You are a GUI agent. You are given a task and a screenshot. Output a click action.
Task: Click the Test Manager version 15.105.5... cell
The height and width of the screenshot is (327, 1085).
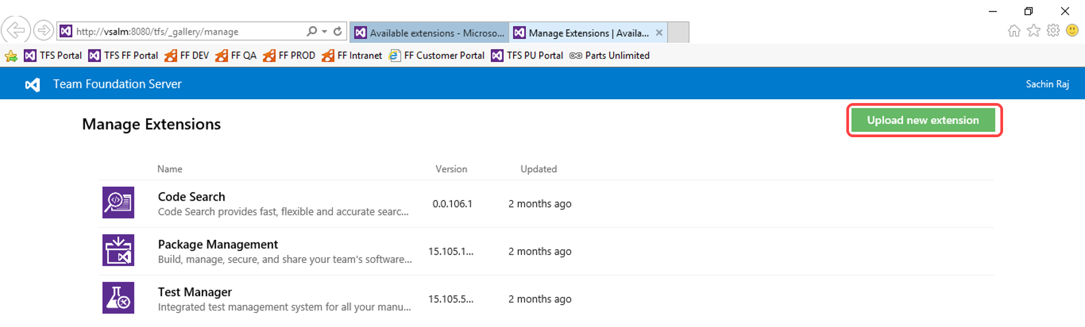(x=451, y=299)
